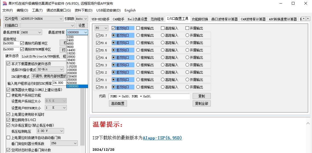Toggle 清除代码缓冲区 checkbox
Viewport: 312px width, 153px height.
[22, 43]
